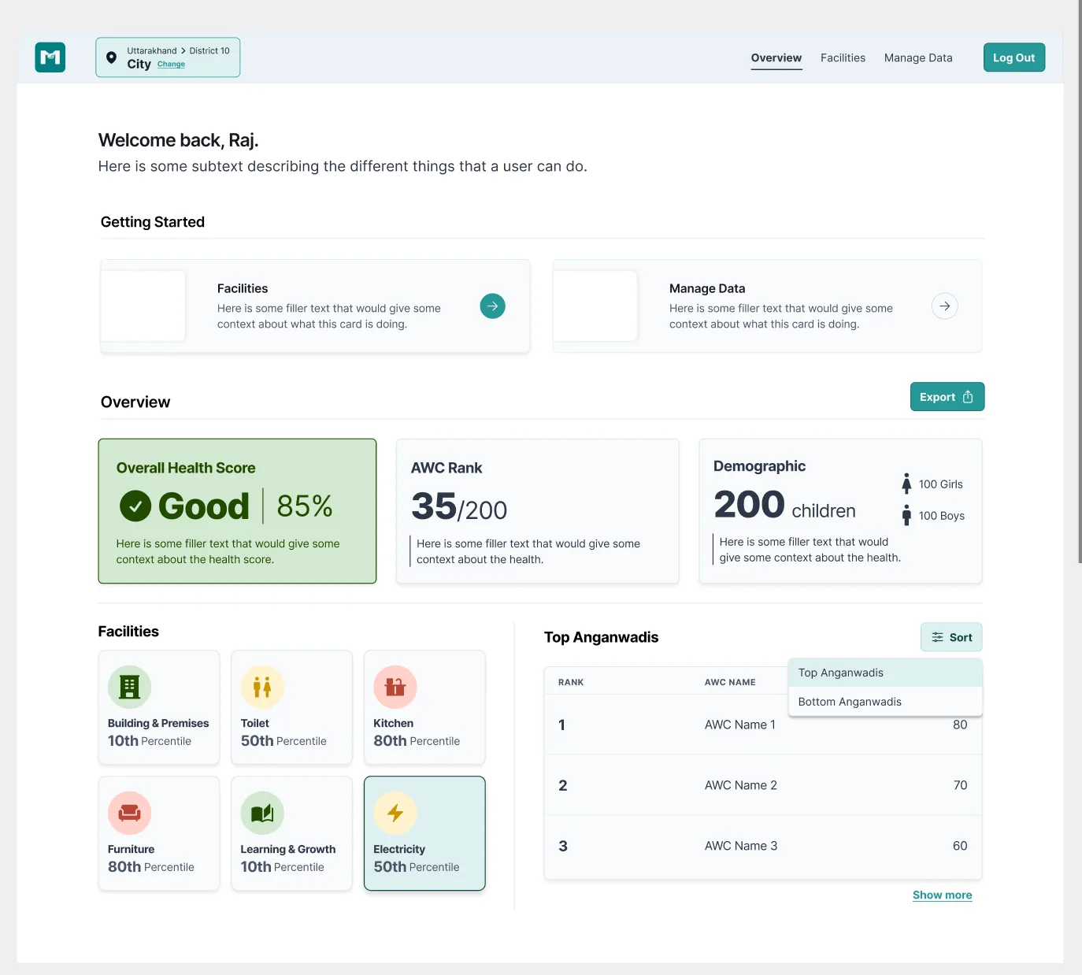Click the score 60 in row 3
Image resolution: width=1082 pixels, height=975 pixels.
click(x=960, y=846)
